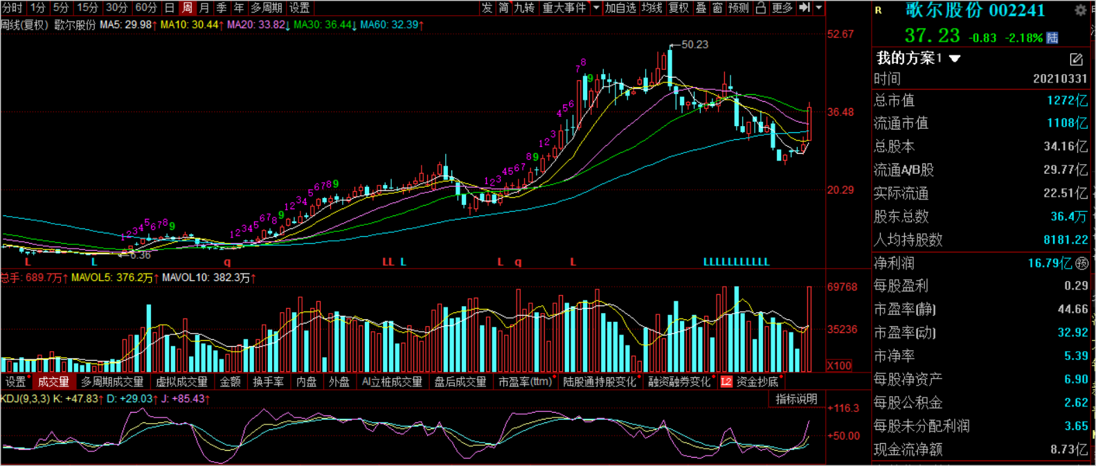Expand the 我的方案1 dropdown
Screen dimensions: 1096x466
955,59
